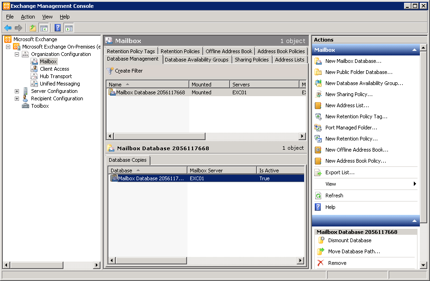
Task: Open the Help menu in the menu bar
Action: [65, 17]
